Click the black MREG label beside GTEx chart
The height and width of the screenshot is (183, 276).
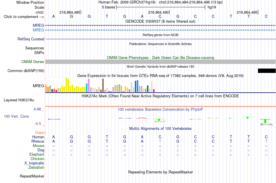pyautogui.click(x=38, y=86)
